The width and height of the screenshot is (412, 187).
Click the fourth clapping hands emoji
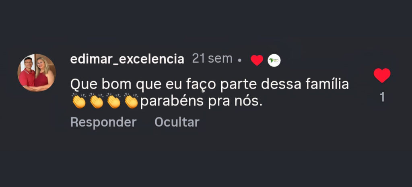point(132,101)
